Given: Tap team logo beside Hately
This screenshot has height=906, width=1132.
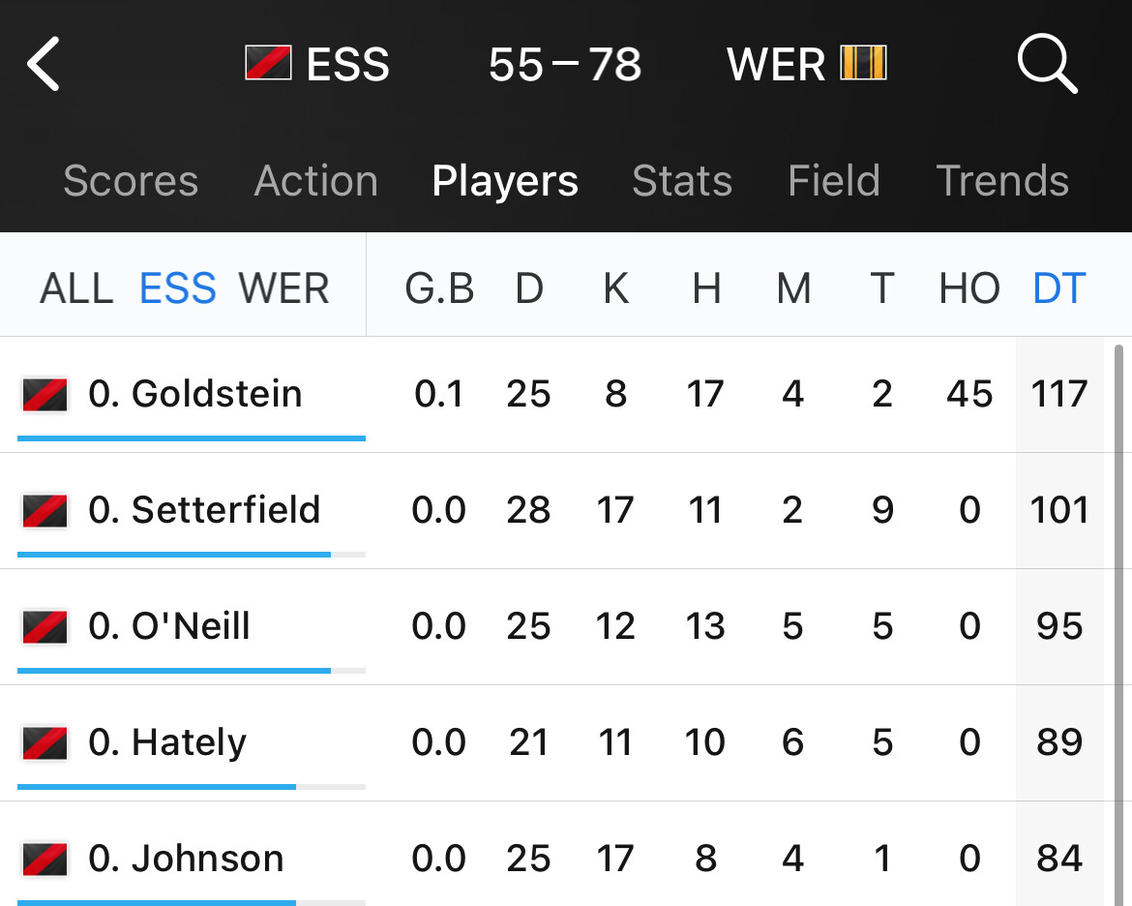Looking at the screenshot, I should (45, 742).
